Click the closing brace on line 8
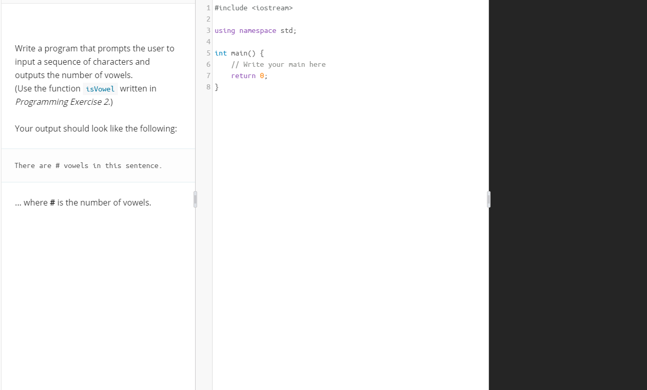Viewport: 647px width, 390px height. point(217,87)
